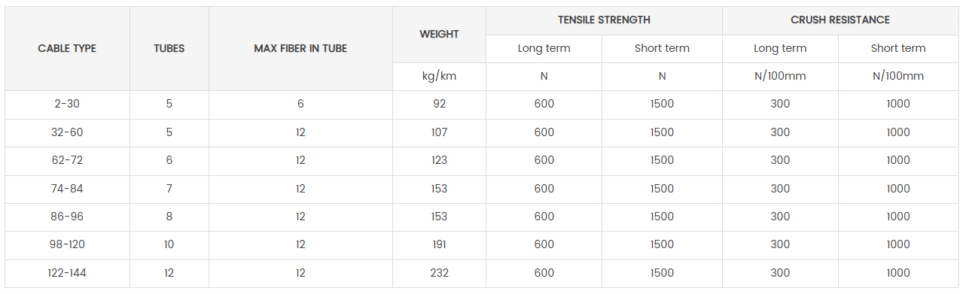Click the kg/km unit cell

[x=439, y=76]
